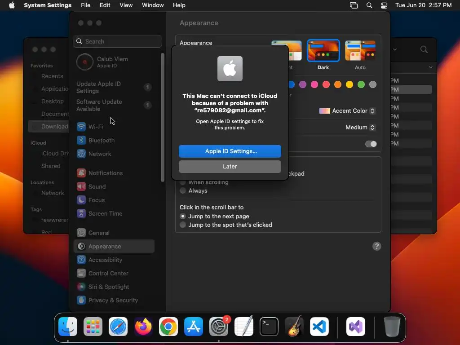The height and width of the screenshot is (345, 460).
Task: Open the Help menu
Action: pos(179,5)
